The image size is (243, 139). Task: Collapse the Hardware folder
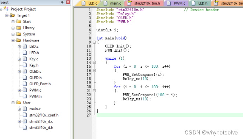coord(13,40)
